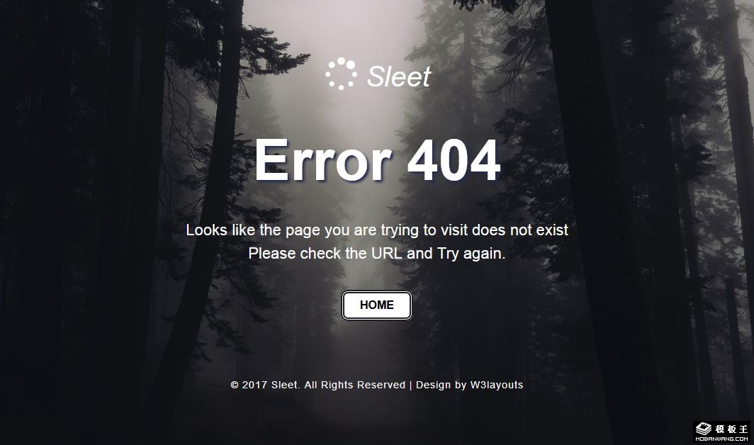
Task: Click the stacked layers watermark icon
Action: (x=704, y=428)
